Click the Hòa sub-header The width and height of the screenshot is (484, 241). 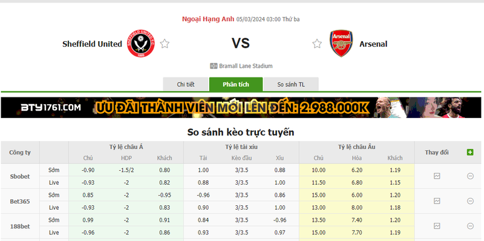357,158
